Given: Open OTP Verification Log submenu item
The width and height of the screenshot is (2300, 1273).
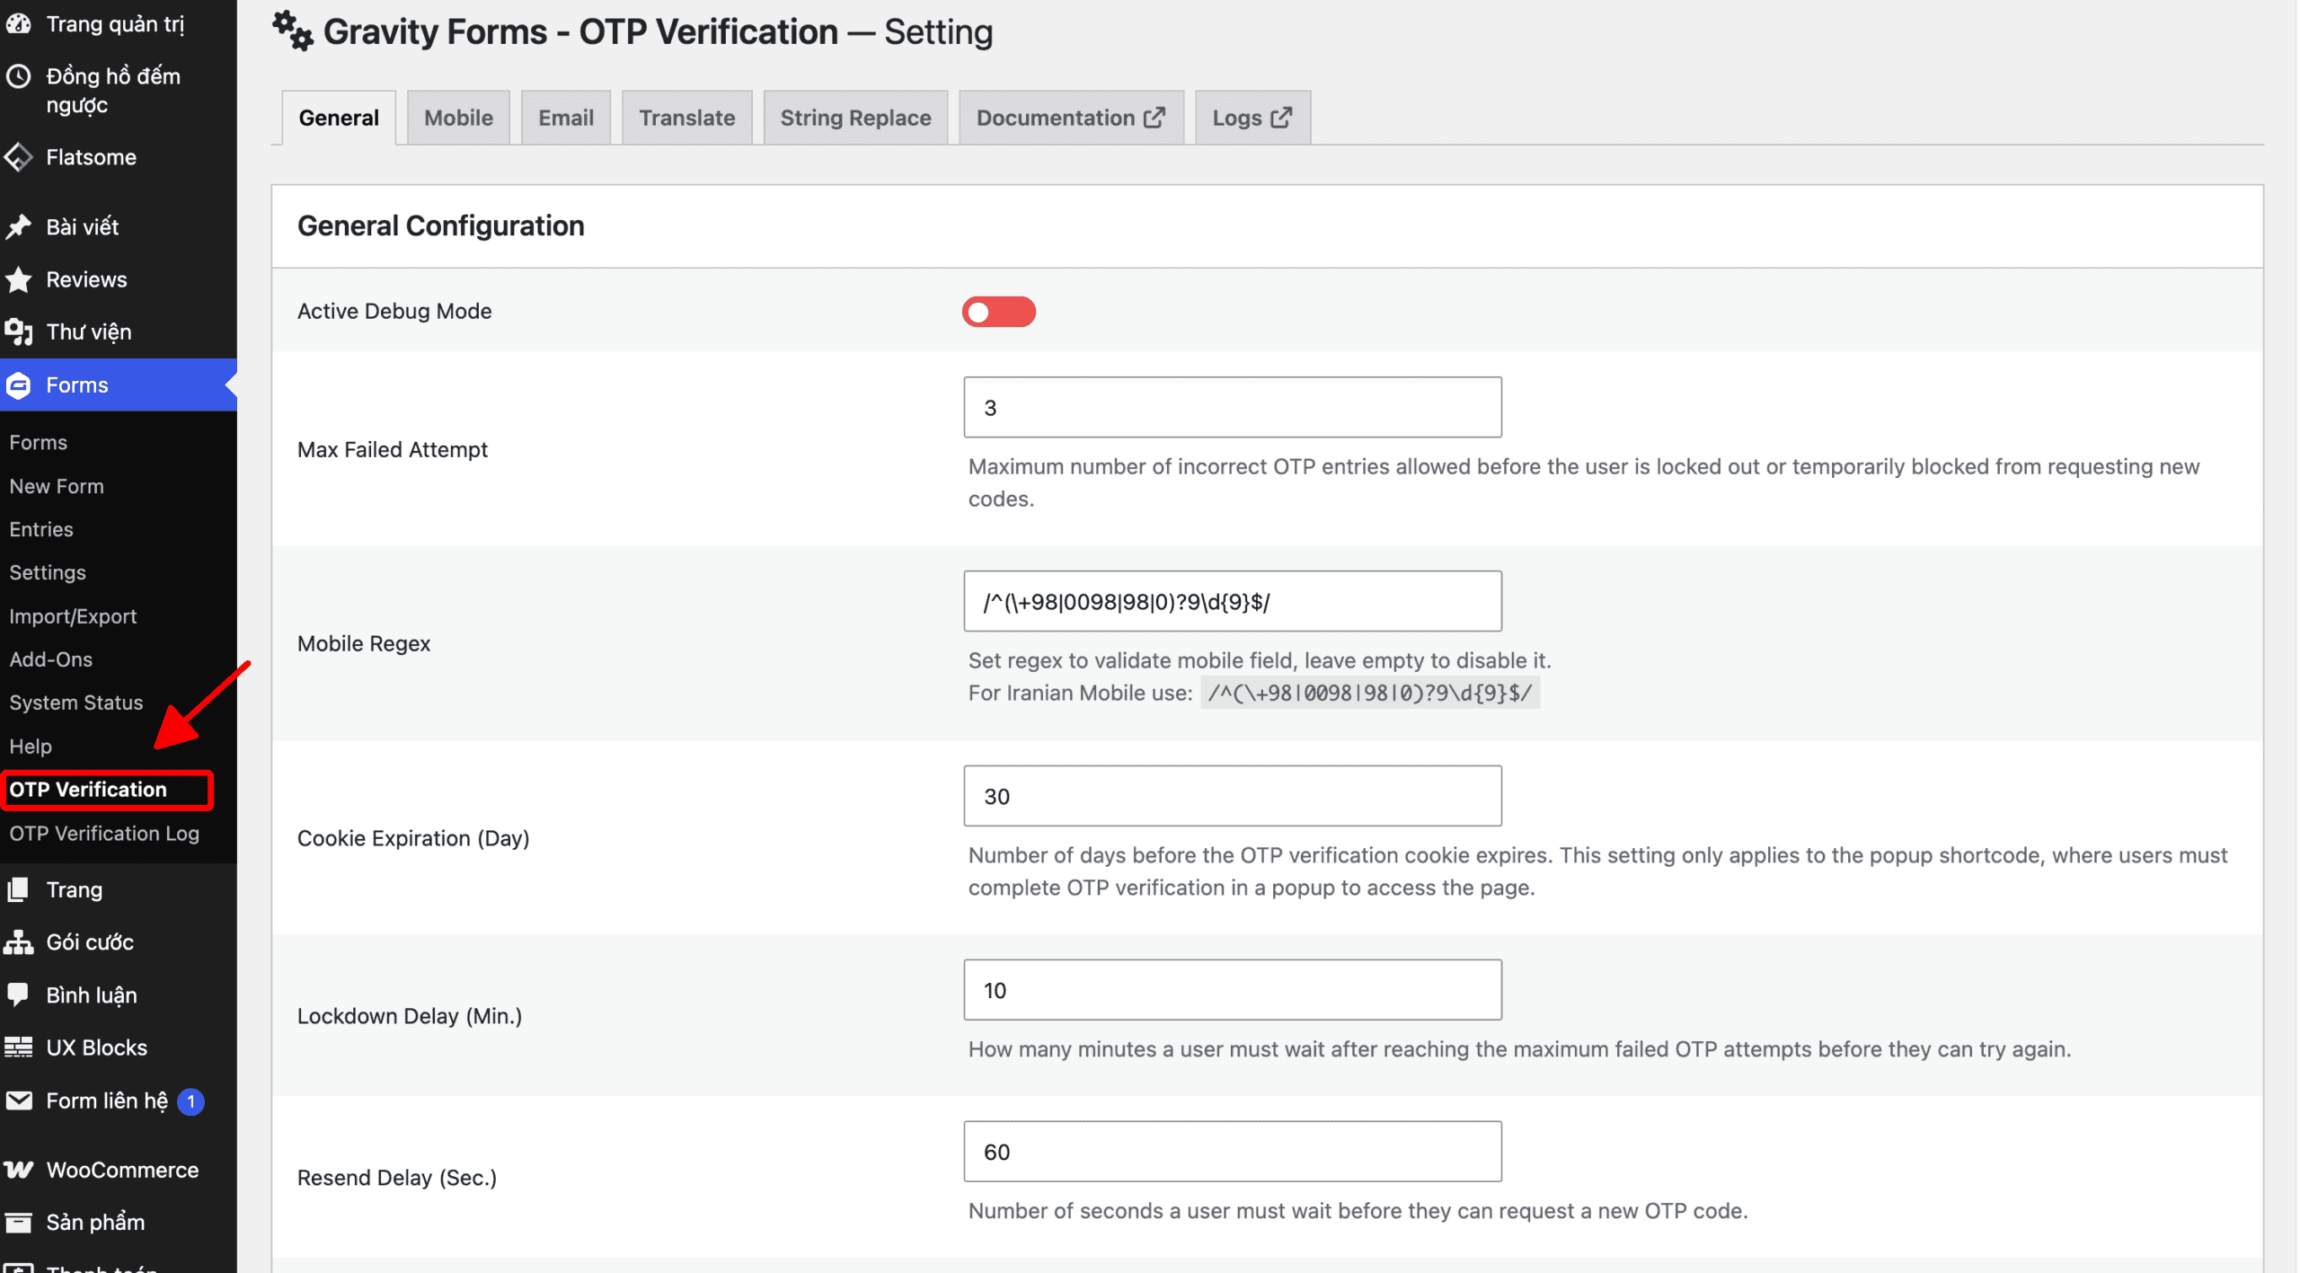Looking at the screenshot, I should coord(104,834).
